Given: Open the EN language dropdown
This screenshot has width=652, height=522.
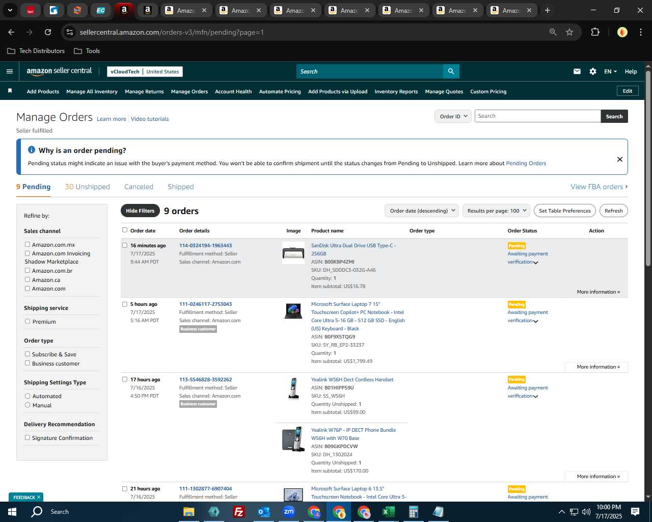Looking at the screenshot, I should [610, 71].
